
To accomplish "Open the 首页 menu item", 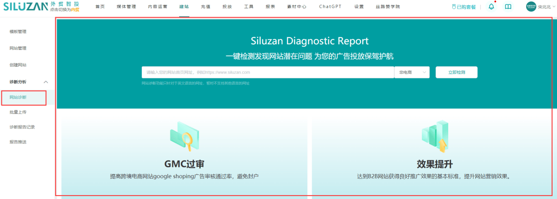I will (100, 7).
